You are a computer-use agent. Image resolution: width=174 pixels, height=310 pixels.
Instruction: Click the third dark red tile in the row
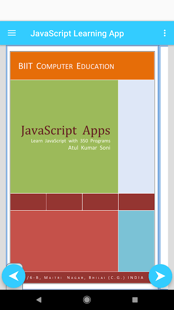tap(100, 202)
